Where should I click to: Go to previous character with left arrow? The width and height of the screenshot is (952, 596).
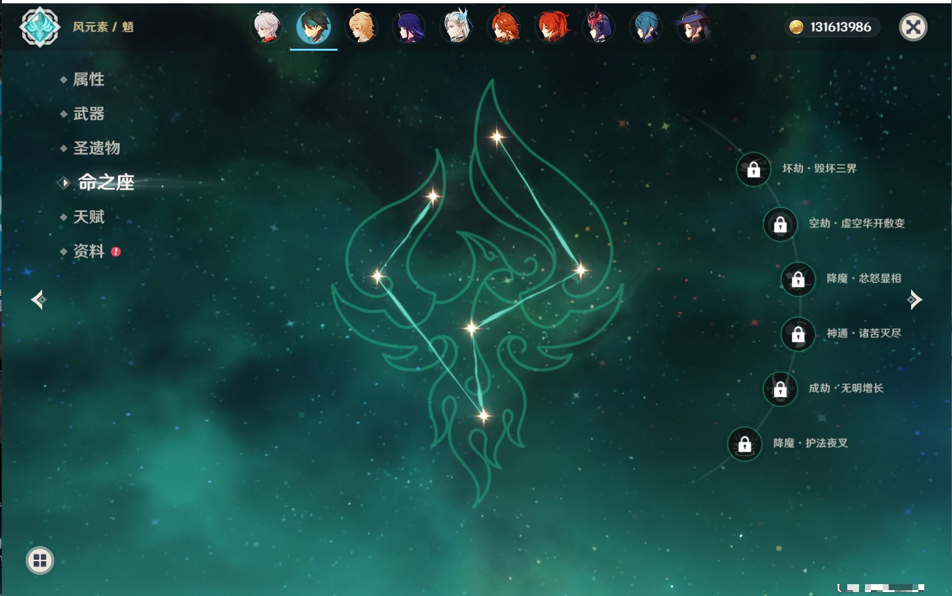coord(38,300)
